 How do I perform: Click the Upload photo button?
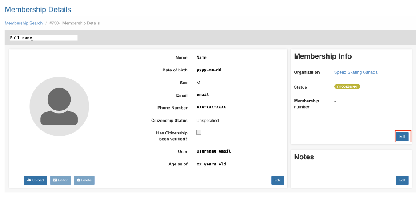pyautogui.click(x=35, y=180)
